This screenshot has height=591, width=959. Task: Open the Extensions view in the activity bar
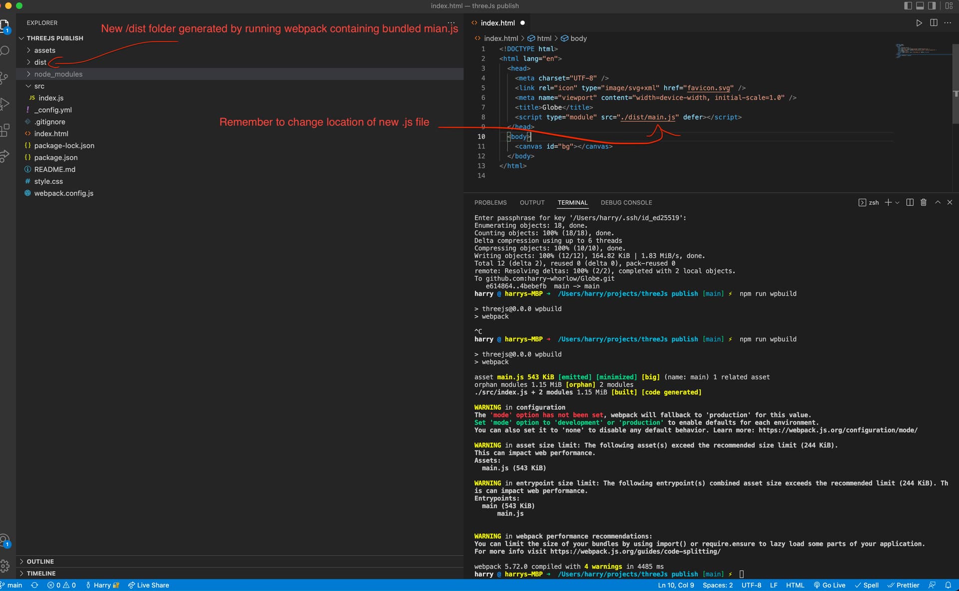coord(5,130)
